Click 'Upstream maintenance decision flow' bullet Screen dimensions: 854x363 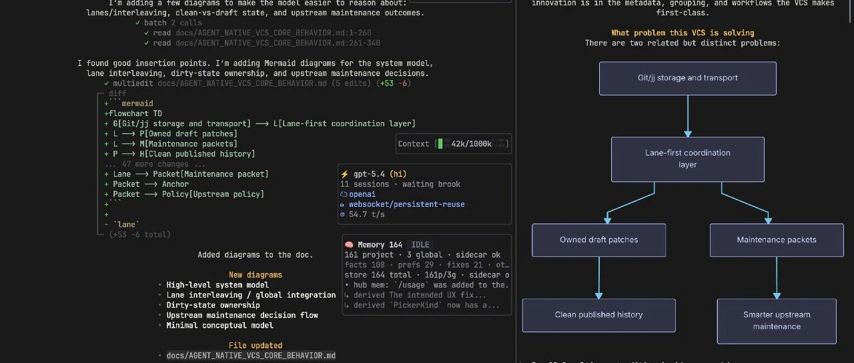click(242, 315)
